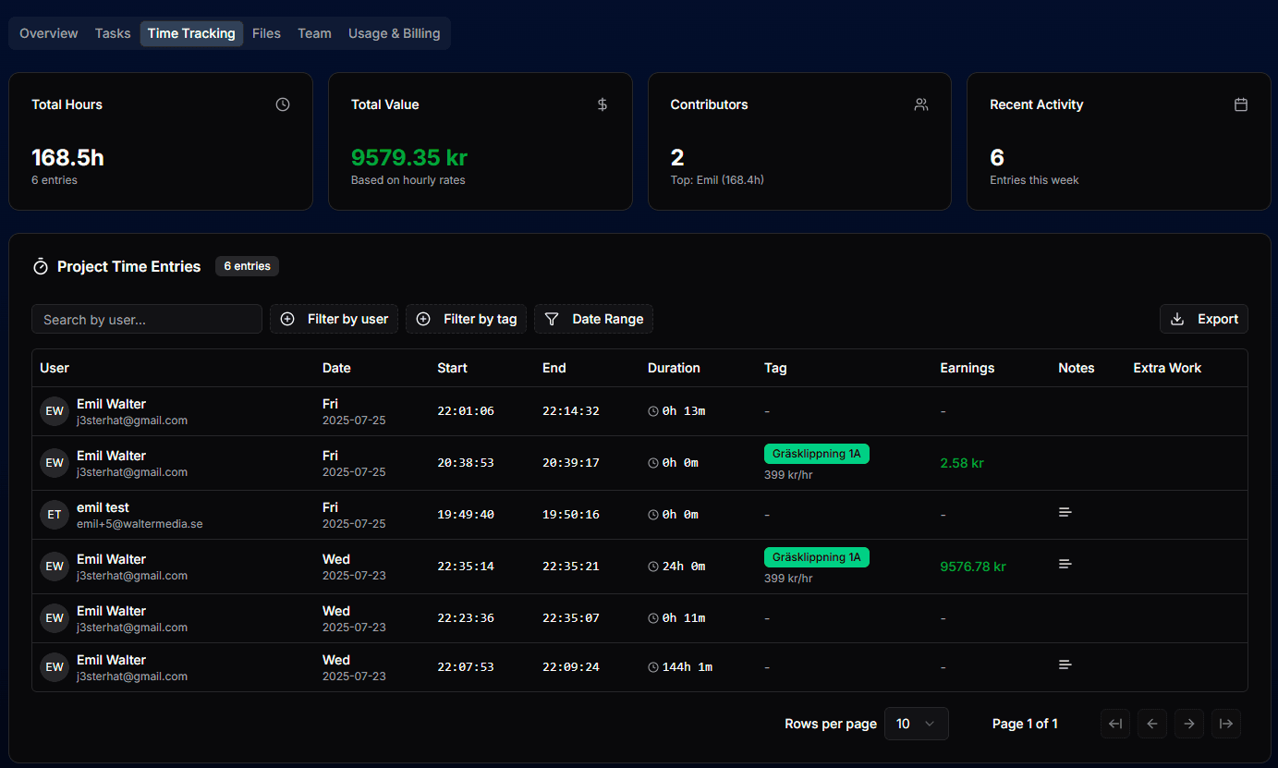Go to the last page
Screen dimensions: 1278x768
[x=1226, y=724]
